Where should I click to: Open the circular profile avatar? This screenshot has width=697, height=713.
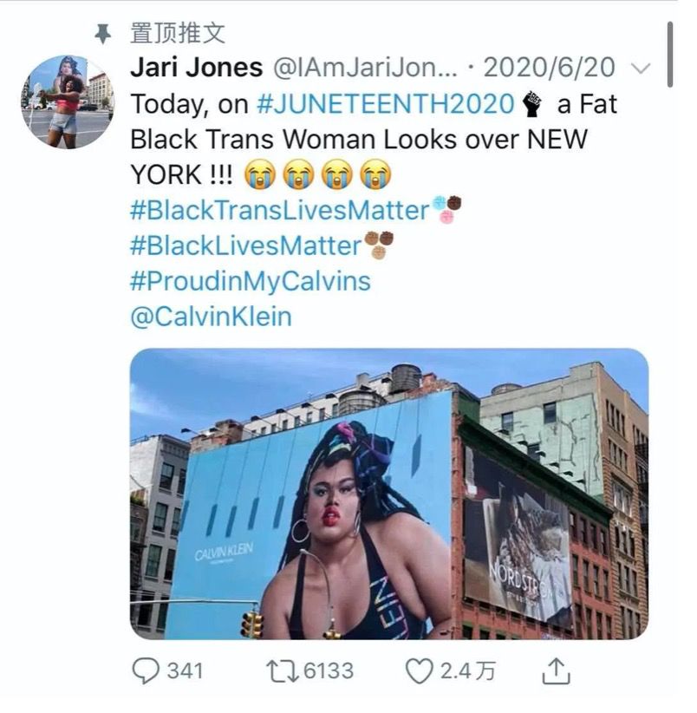tap(68, 102)
